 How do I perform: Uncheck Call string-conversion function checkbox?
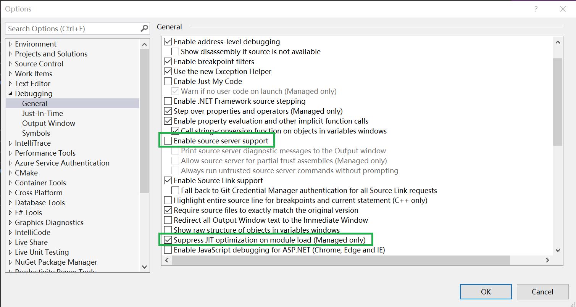[x=175, y=131]
